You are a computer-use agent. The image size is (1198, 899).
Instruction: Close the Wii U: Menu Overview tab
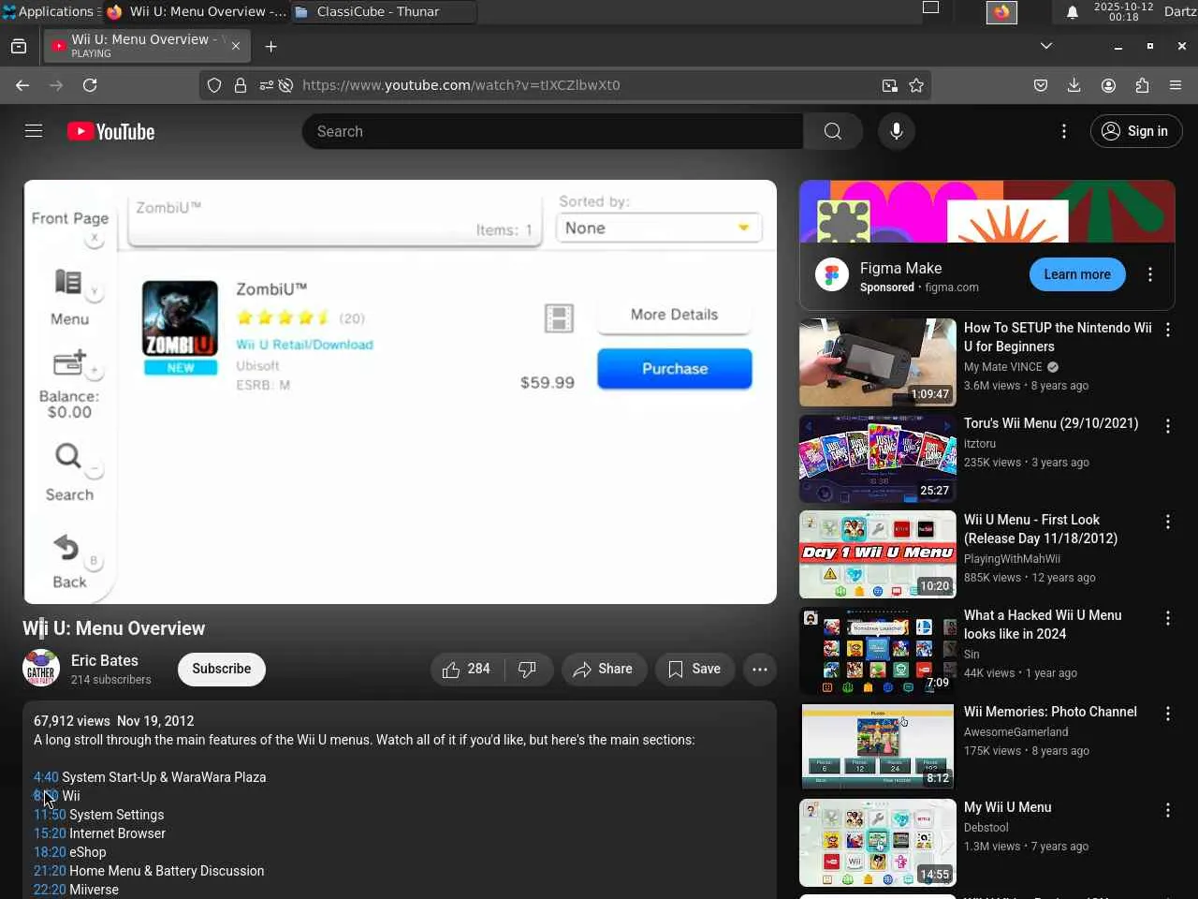pos(236,46)
